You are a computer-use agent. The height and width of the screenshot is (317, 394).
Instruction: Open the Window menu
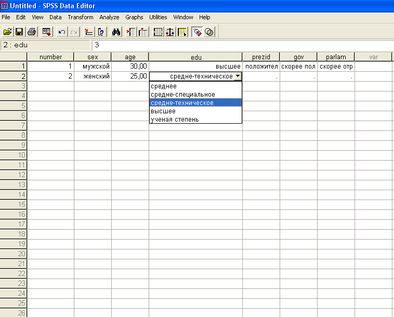183,17
